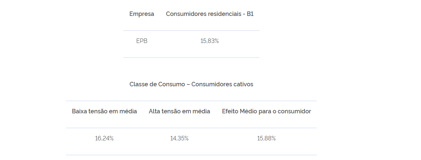Click the line above Baixa tensão header
This screenshot has width=421, height=160.
(104, 101)
